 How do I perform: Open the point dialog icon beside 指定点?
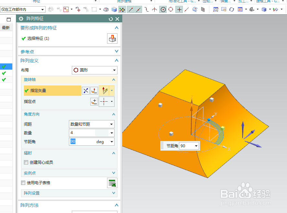click(x=94, y=102)
